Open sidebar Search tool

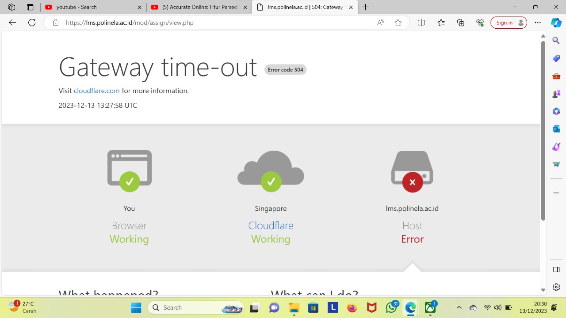tap(556, 41)
